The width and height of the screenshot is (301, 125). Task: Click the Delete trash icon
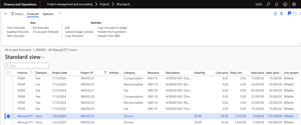tap(13, 14)
